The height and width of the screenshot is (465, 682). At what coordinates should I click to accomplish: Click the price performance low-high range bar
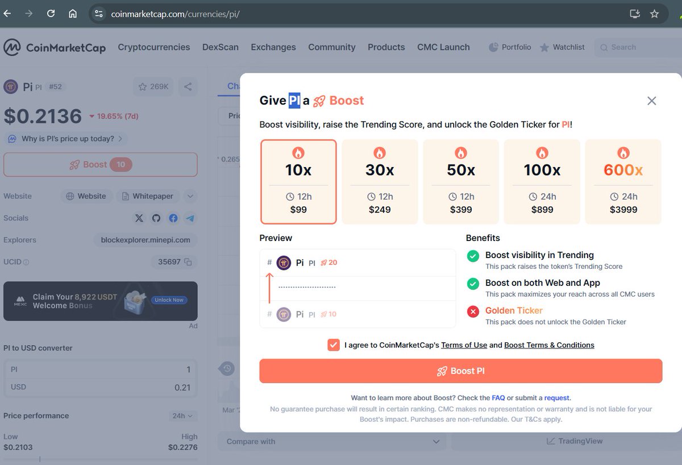pyautogui.click(x=101, y=459)
